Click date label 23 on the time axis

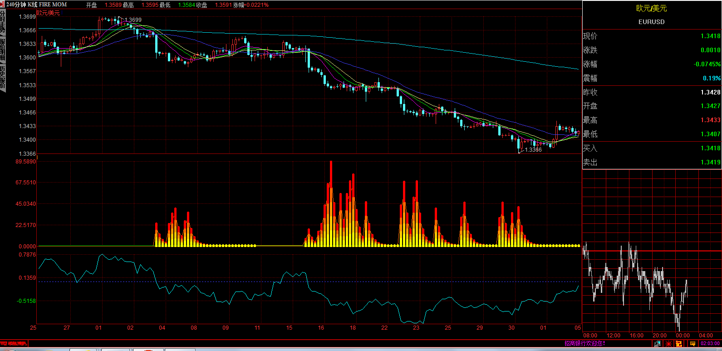point(416,328)
